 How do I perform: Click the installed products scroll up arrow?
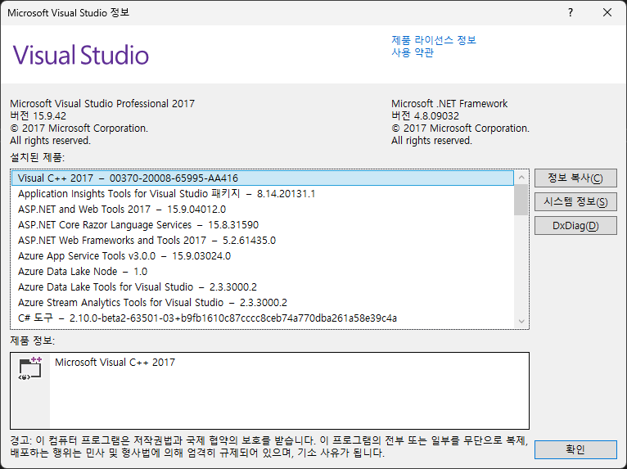521,177
